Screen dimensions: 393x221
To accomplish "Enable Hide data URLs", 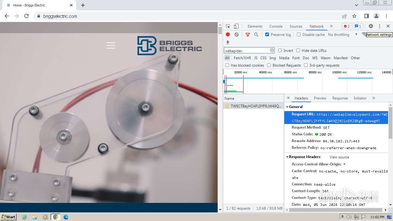I will [298, 50].
